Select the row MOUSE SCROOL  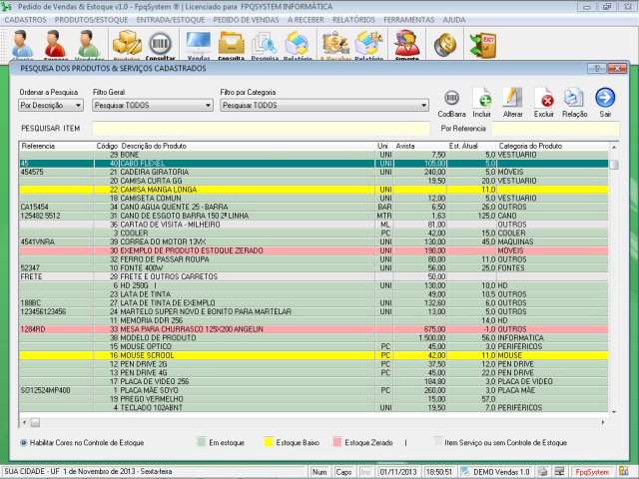(x=314, y=355)
